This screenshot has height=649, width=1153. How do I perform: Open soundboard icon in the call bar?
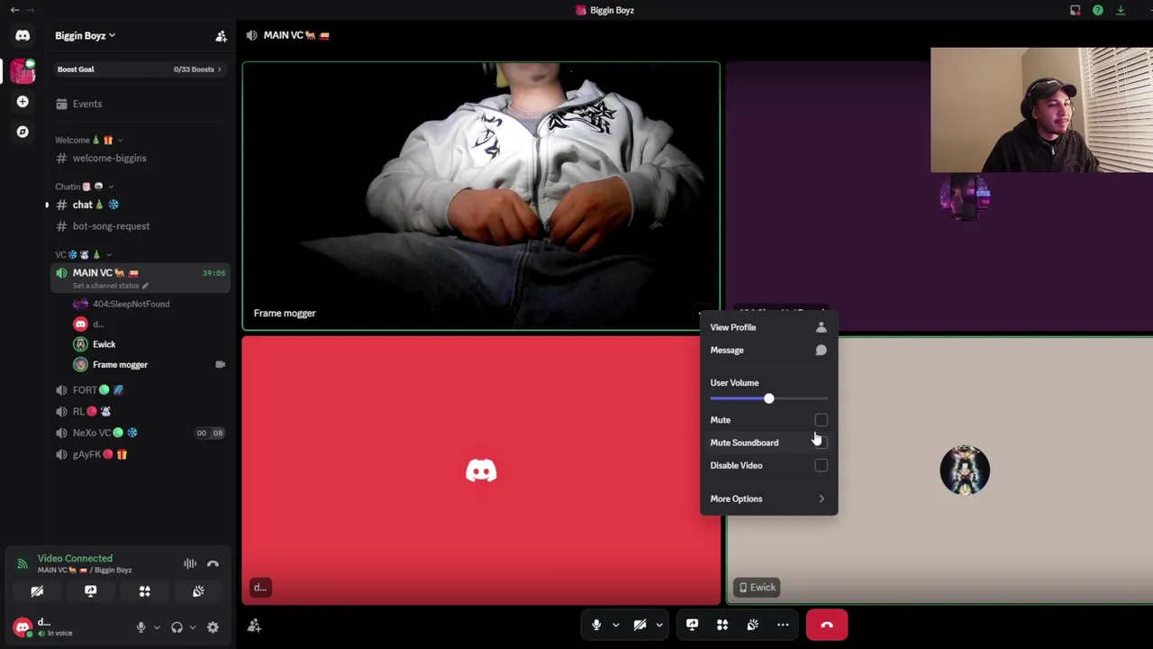pos(753,625)
